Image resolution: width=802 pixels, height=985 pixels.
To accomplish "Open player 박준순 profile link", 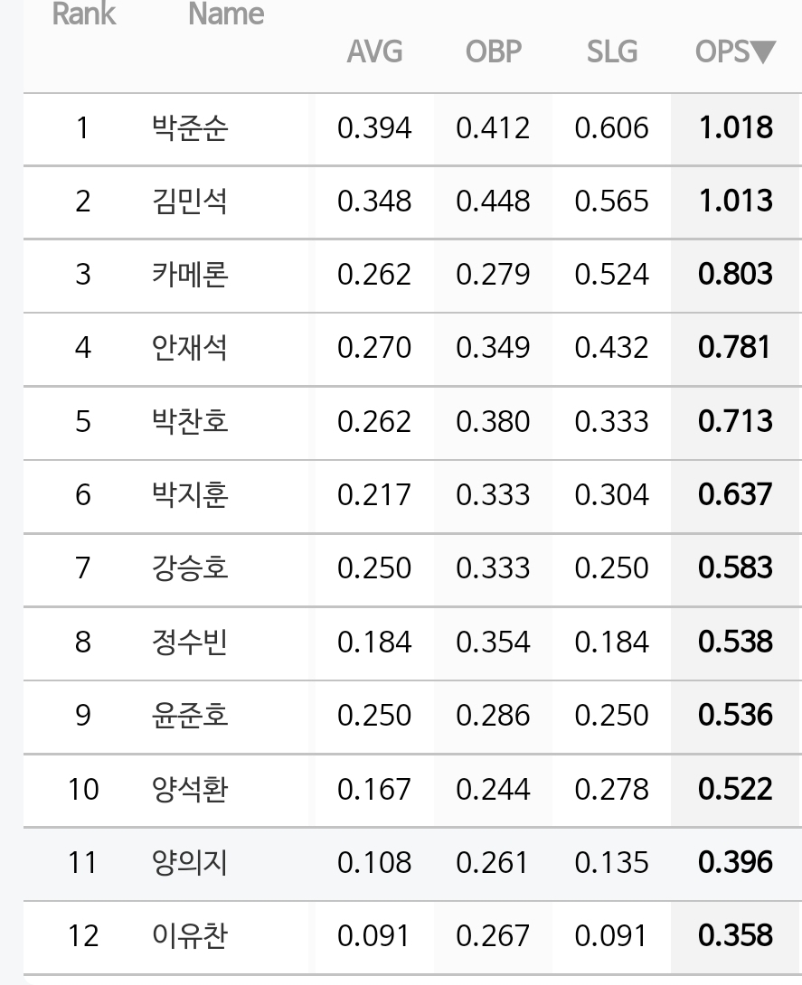I will coord(190,128).
